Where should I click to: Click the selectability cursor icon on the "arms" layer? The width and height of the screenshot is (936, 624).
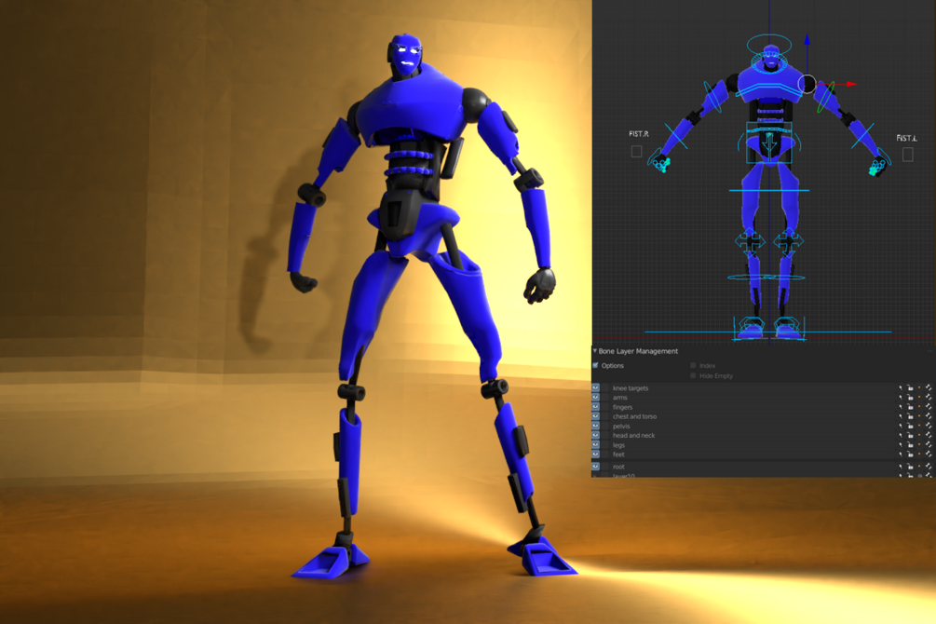(901, 398)
